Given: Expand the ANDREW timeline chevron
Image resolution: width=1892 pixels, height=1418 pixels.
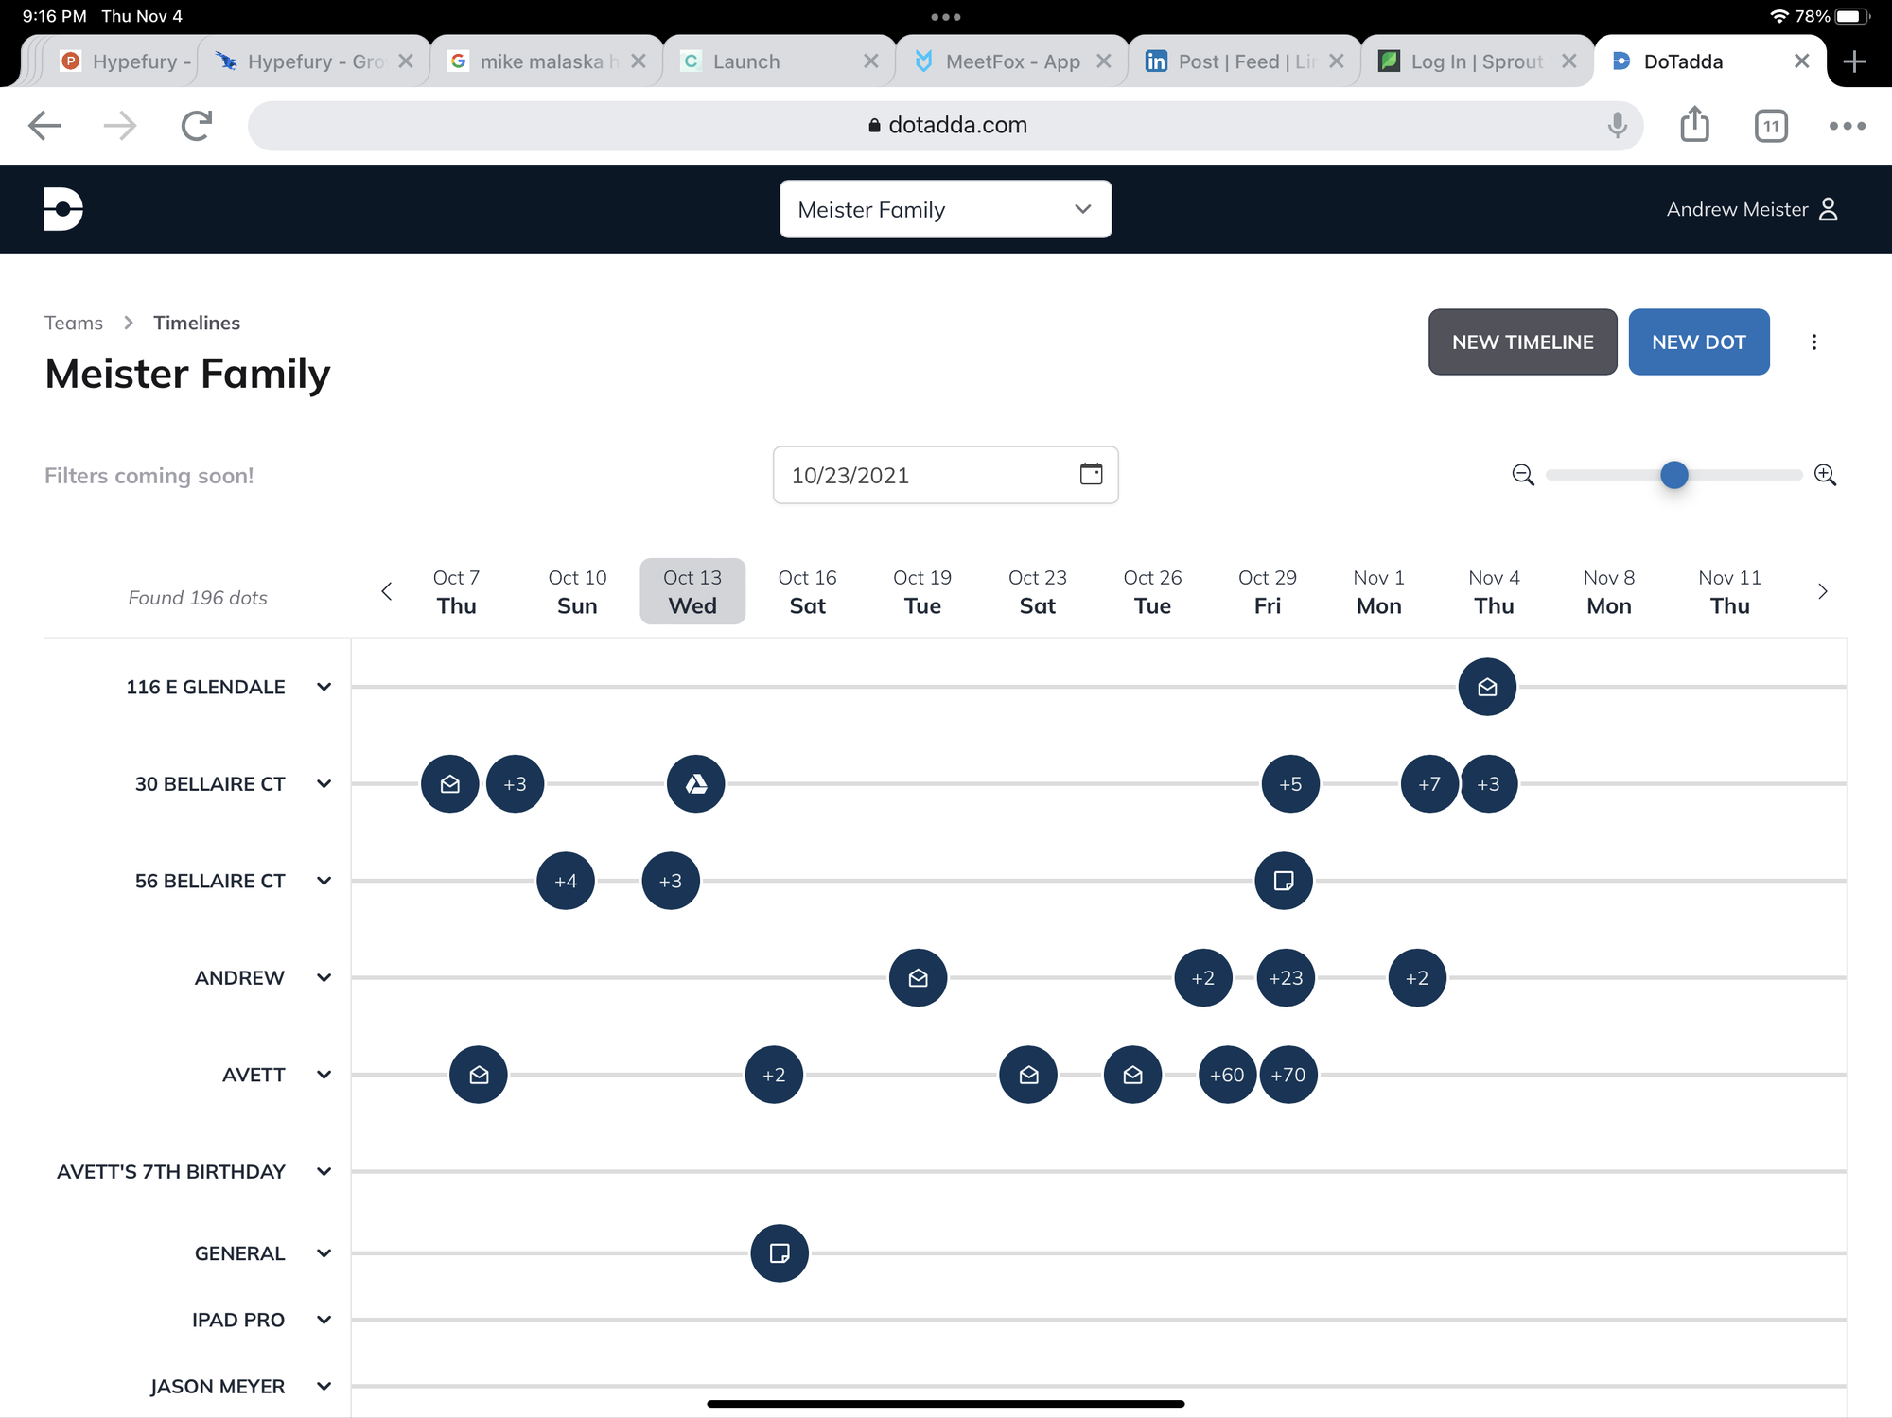Looking at the screenshot, I should (324, 977).
